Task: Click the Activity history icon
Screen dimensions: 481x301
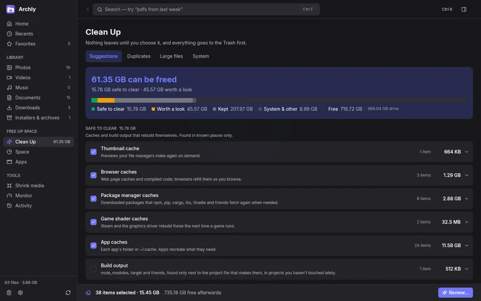Action: click(9, 206)
